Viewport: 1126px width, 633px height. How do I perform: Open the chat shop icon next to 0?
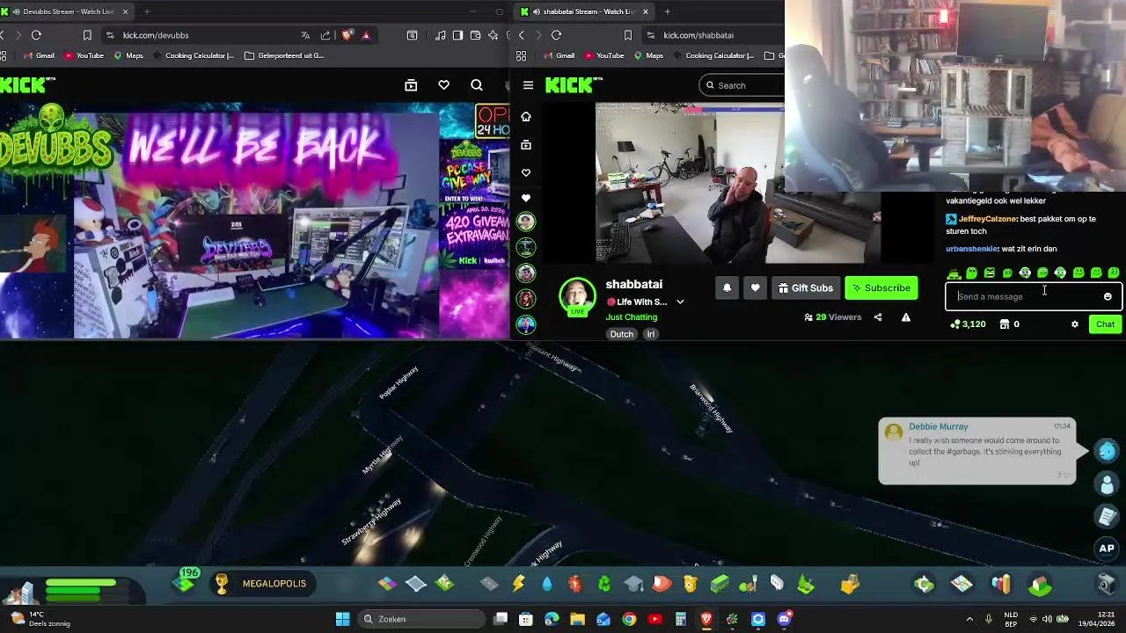point(1005,324)
